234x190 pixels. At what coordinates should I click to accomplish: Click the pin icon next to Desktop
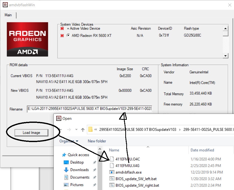94,163
